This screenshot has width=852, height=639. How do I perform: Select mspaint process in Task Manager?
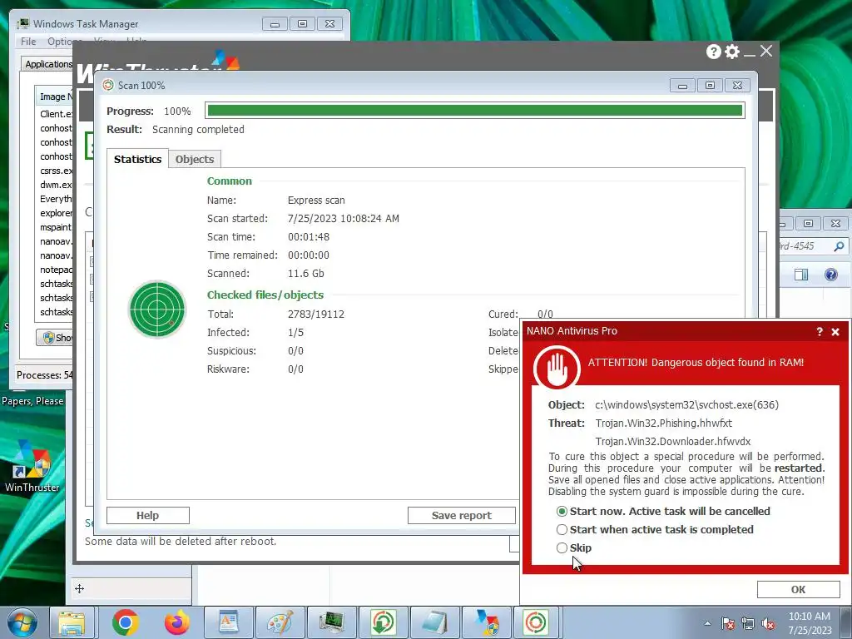(x=56, y=227)
